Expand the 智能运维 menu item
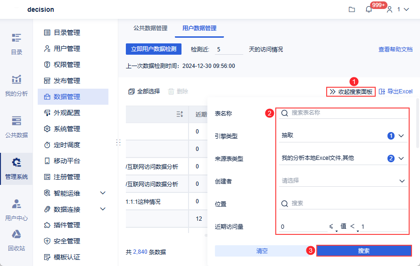The width and height of the screenshot is (420, 266). click(x=103, y=193)
